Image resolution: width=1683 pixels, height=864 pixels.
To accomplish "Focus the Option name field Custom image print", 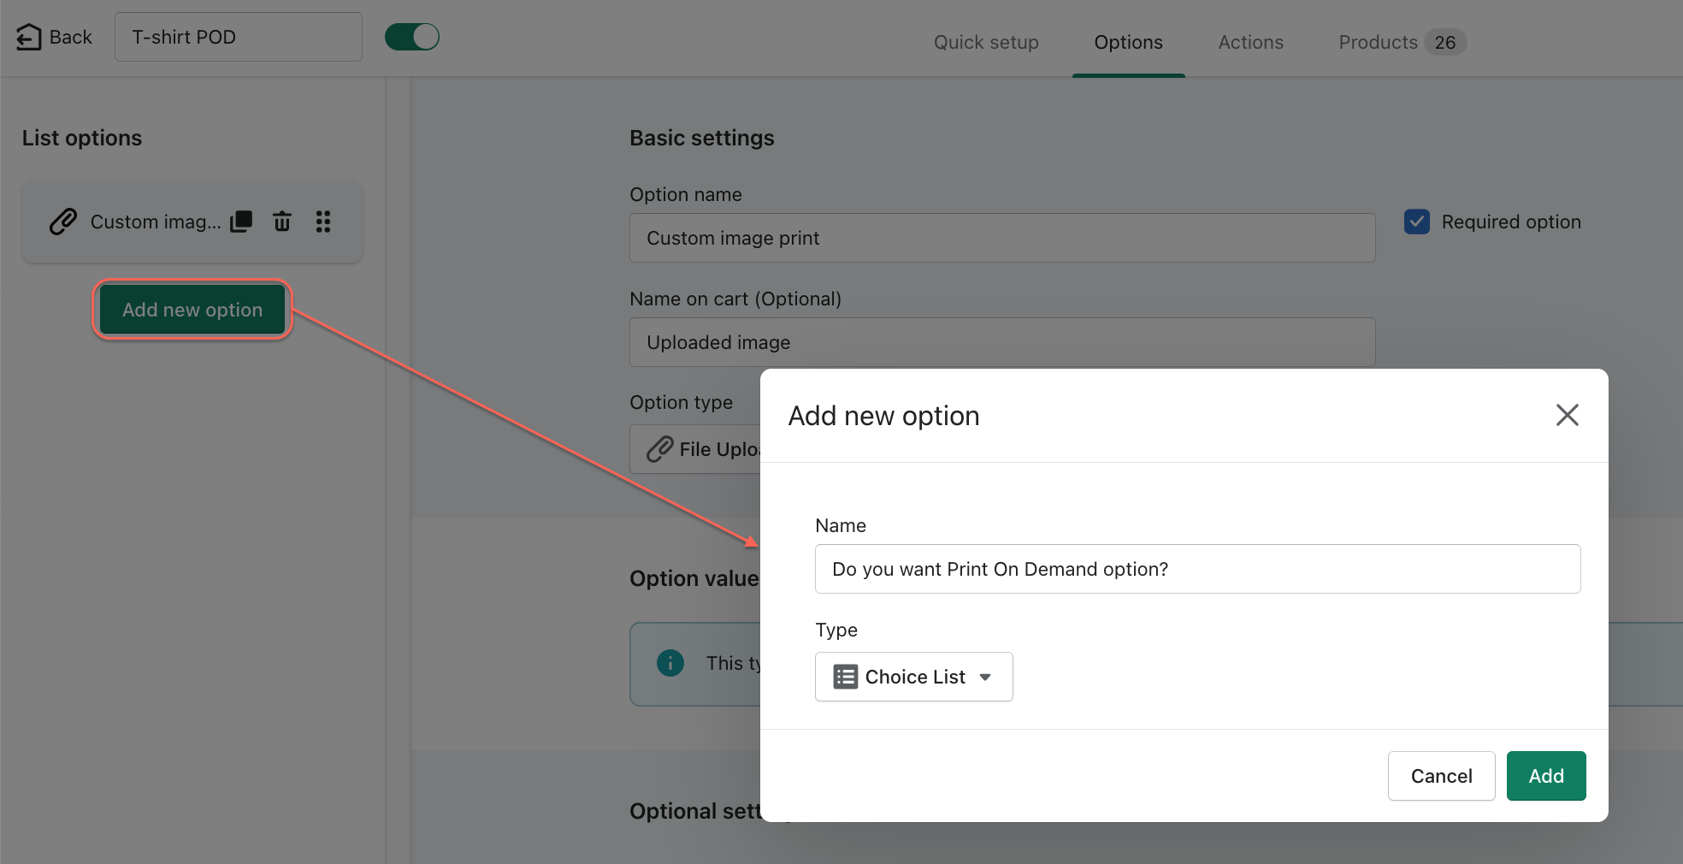I will [1002, 238].
